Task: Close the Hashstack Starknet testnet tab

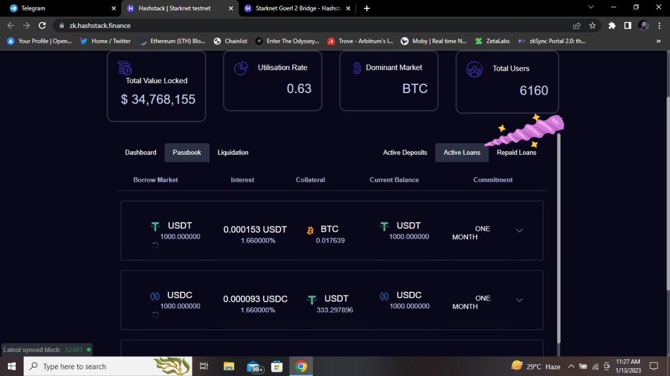Action: tap(232, 8)
